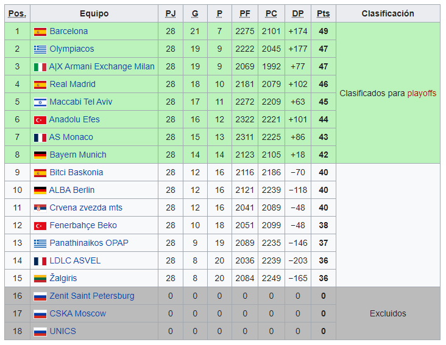Screen dimensions: 446x345
Task: Click the French flag beside AS Monaco
Action: (40, 138)
